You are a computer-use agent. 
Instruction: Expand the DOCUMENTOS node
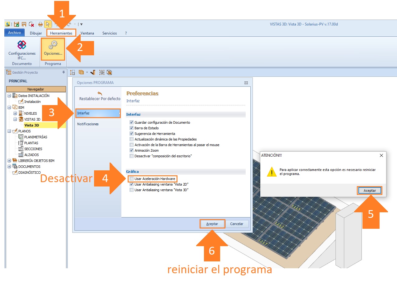[x=9, y=167]
